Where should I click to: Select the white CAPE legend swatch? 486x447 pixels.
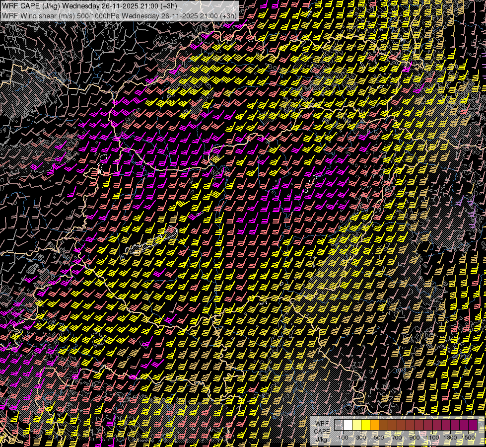348,425
